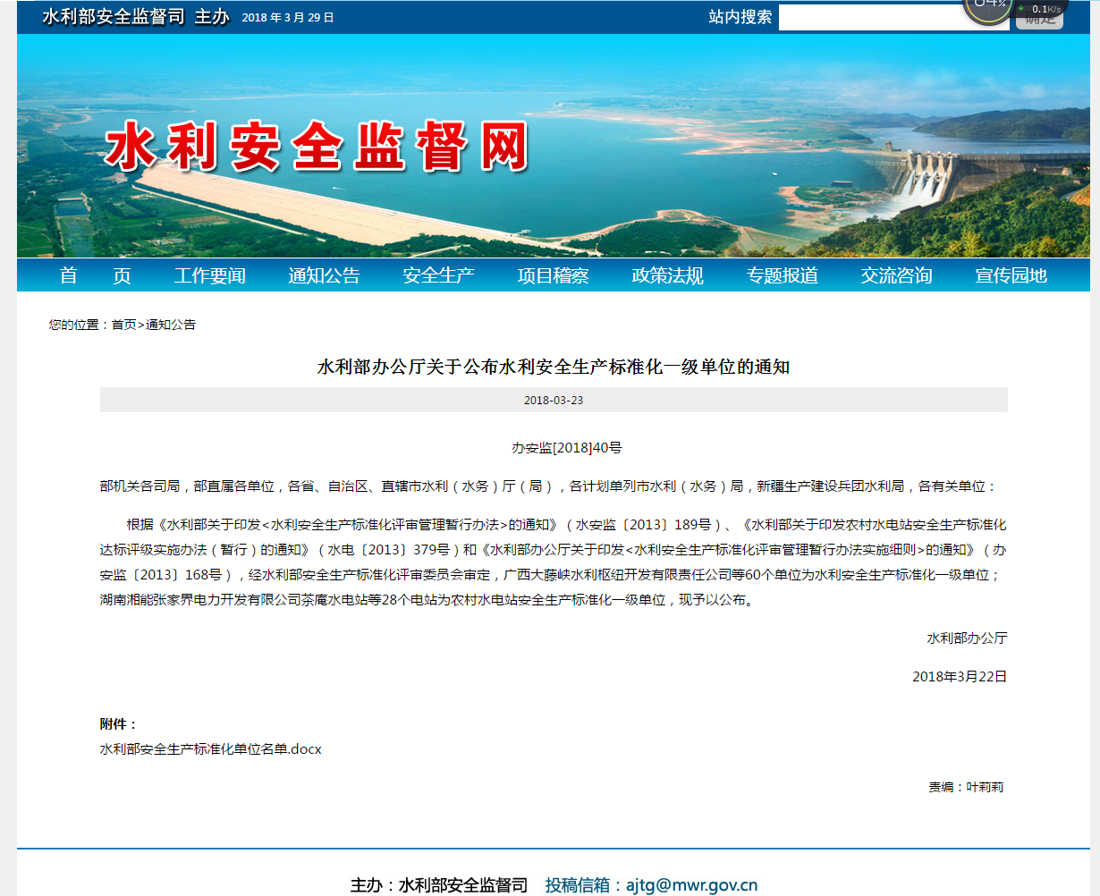Click the ajtg@mwr.gov.cn submission email link
The image size is (1100, 896).
pos(691,885)
